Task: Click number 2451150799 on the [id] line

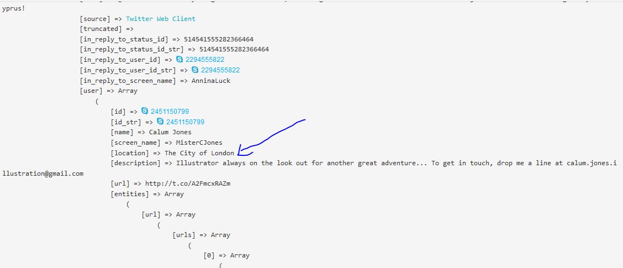Action: pyautogui.click(x=170, y=112)
